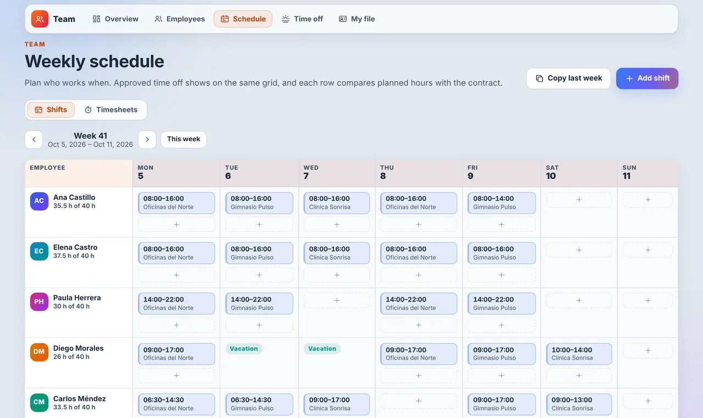Click the orange Team logo icon

(x=40, y=19)
